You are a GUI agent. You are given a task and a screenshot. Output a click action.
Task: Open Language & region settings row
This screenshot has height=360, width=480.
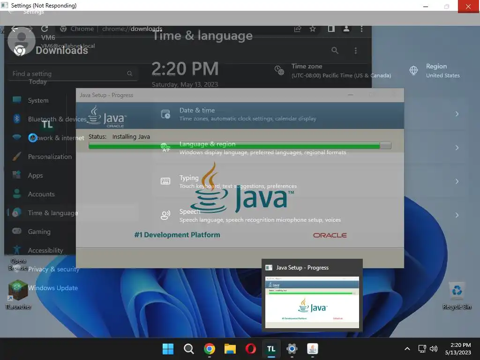click(311, 148)
